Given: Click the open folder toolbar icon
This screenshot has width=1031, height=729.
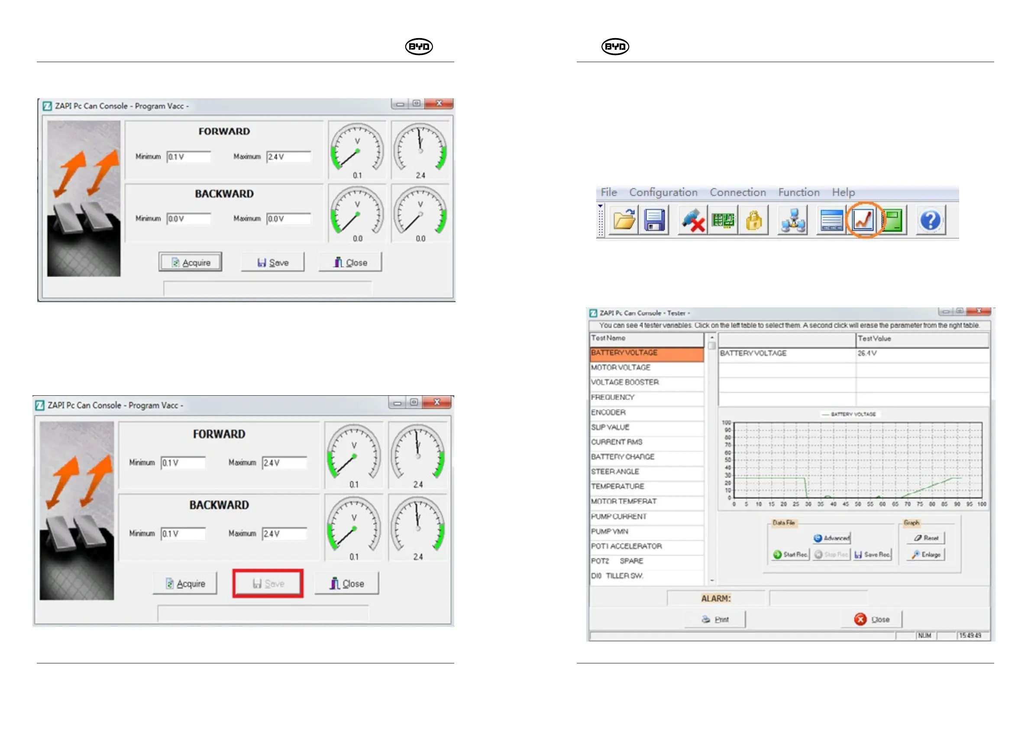Looking at the screenshot, I should pos(624,220).
